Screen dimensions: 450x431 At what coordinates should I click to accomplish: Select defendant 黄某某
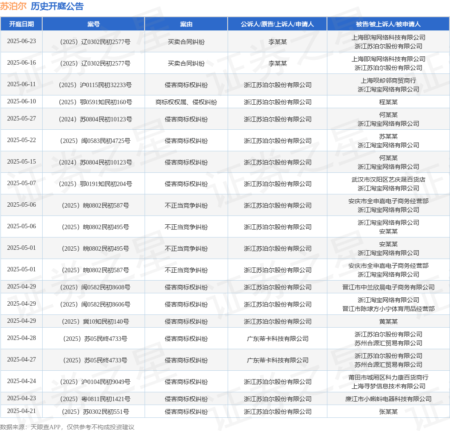pos(388,321)
